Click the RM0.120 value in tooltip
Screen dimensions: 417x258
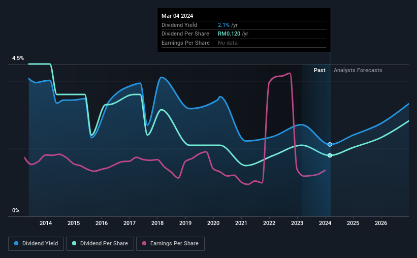pyautogui.click(x=229, y=34)
